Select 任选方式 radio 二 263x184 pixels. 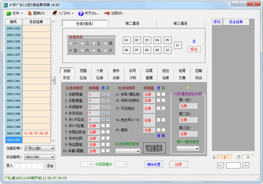[x=82, y=43]
